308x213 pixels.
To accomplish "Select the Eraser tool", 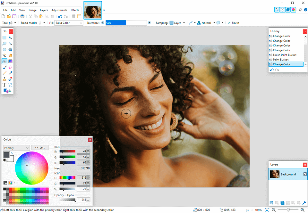I will [10, 67].
